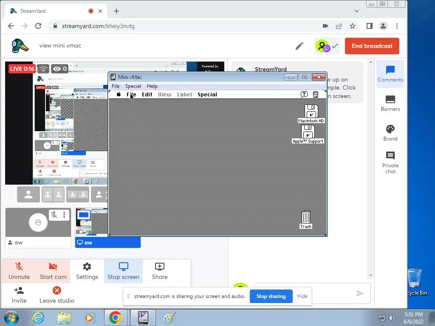
Task: Click the volume tray icon
Action: point(392,318)
